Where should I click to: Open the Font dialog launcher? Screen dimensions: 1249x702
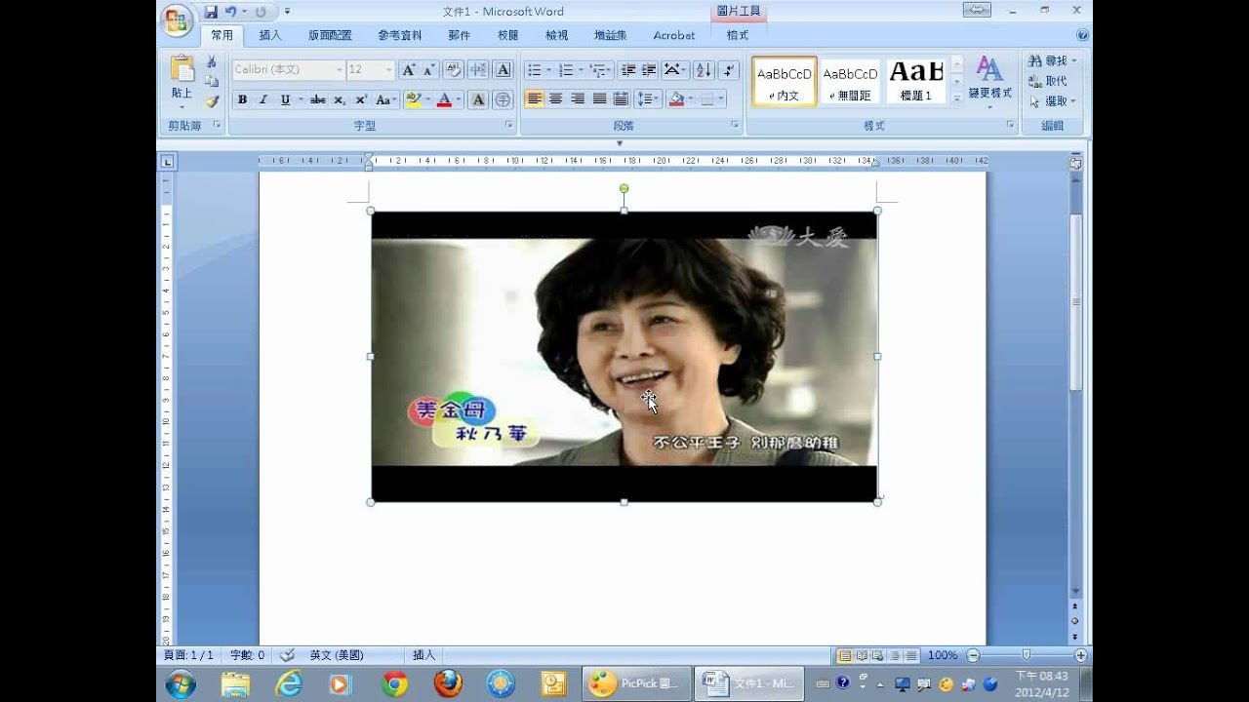coord(509,126)
